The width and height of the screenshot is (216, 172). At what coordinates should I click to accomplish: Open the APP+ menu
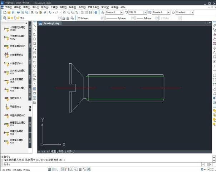pos(123,7)
